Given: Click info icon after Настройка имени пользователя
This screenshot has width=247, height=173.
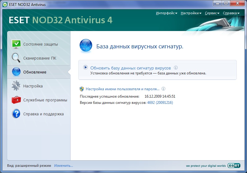Looking at the screenshot, I should (x=163, y=88).
